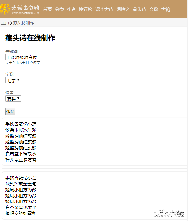Open the 词牌名 section
This screenshot has width=188, height=221.
123,10
